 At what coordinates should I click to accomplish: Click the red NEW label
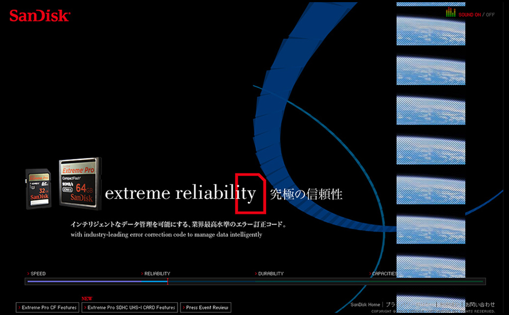point(87,299)
